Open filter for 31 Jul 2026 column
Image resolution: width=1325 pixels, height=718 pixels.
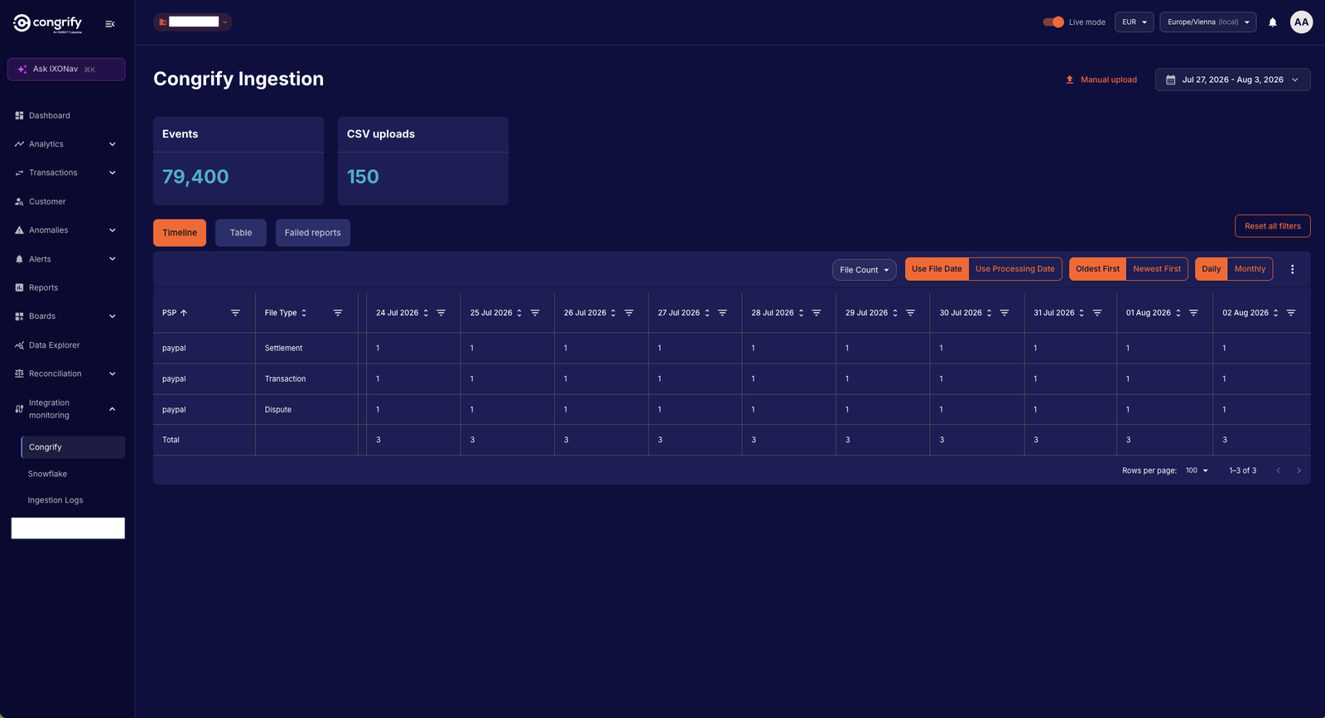[1097, 313]
